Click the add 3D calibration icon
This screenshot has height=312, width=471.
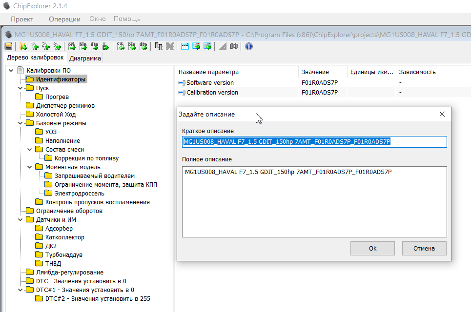pos(57,46)
